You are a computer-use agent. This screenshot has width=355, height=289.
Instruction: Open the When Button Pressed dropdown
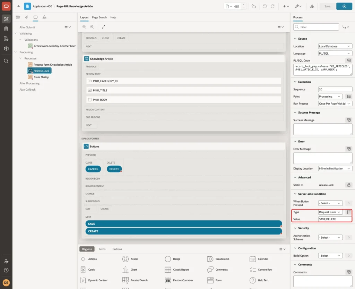tap(330, 203)
